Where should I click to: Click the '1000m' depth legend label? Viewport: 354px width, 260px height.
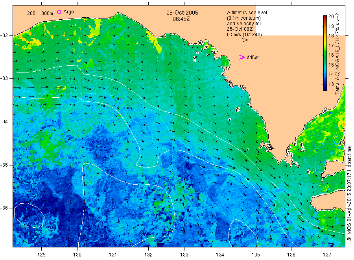coord(46,13)
